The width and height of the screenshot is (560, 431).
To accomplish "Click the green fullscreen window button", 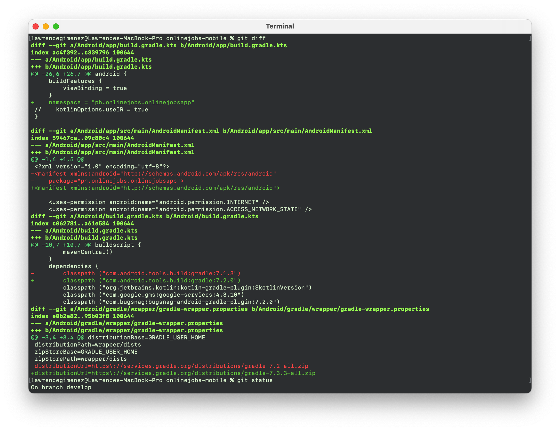I will tap(56, 26).
